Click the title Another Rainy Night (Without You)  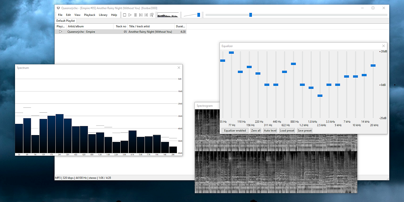click(150, 32)
